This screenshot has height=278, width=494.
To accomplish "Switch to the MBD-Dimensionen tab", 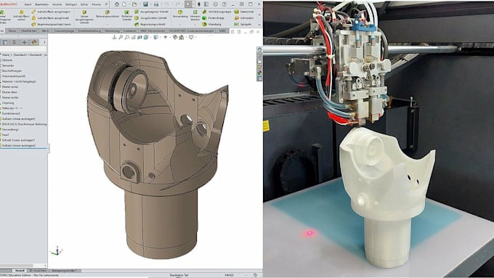I will point(152,31).
